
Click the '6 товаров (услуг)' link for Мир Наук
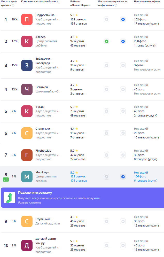click(x=145, y=181)
